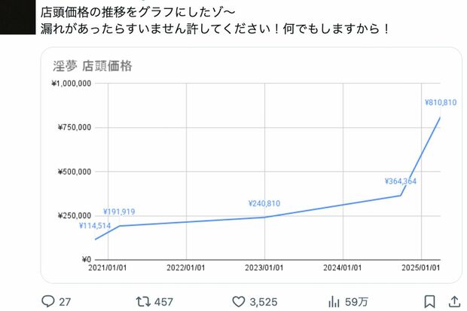Retweet this post
467x311 pixels.
(142, 301)
